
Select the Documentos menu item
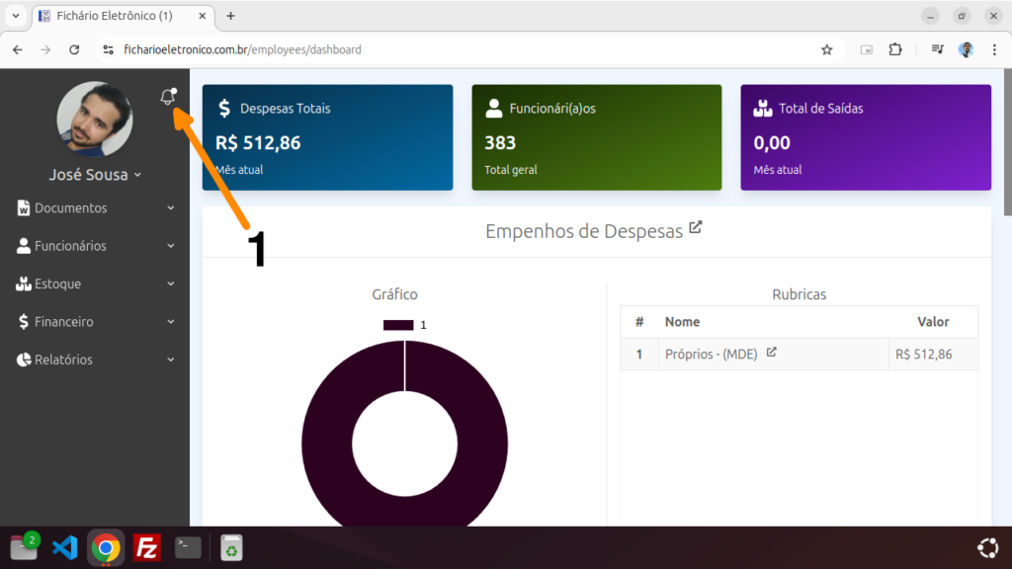pyautogui.click(x=95, y=207)
